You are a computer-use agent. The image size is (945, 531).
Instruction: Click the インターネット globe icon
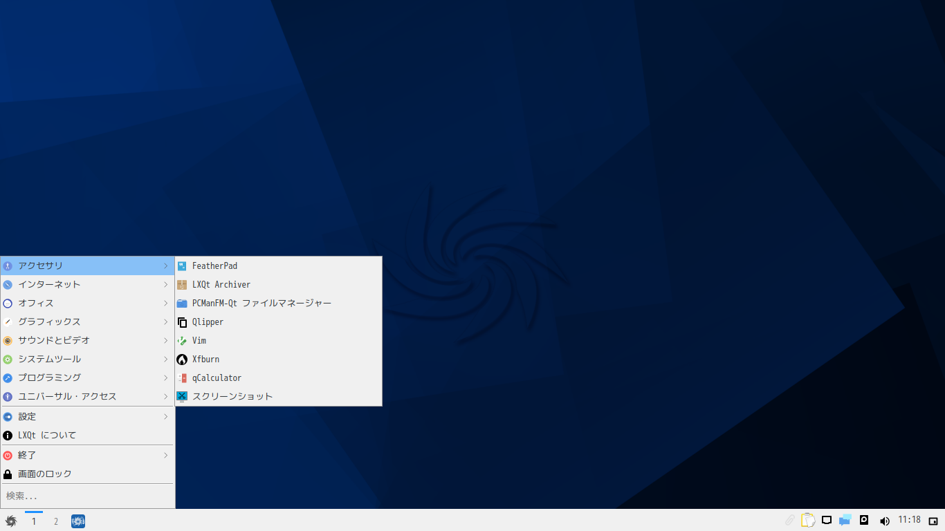coord(8,284)
